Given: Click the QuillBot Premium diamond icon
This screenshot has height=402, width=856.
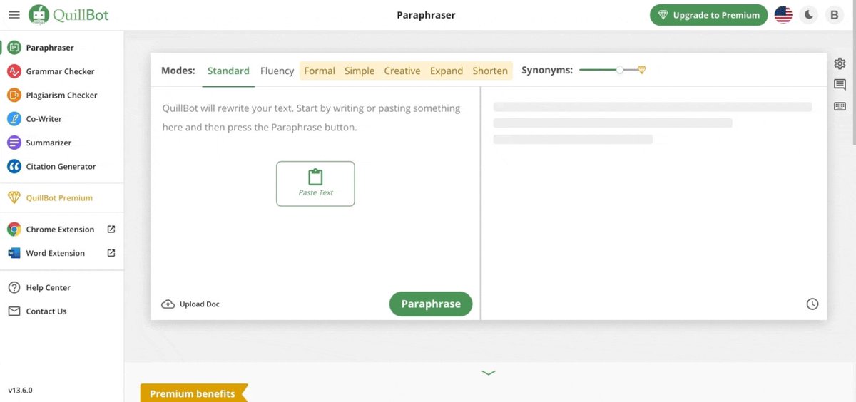Looking at the screenshot, I should coord(14,197).
